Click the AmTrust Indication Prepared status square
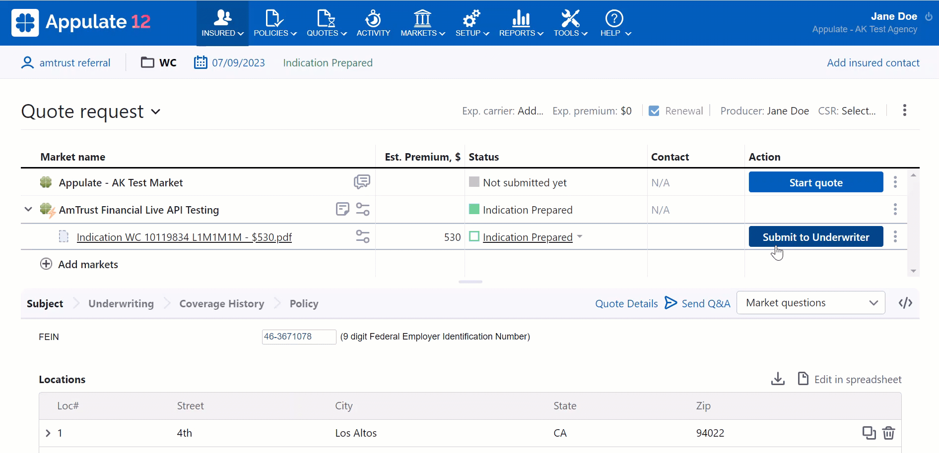This screenshot has width=939, height=453. click(x=474, y=209)
